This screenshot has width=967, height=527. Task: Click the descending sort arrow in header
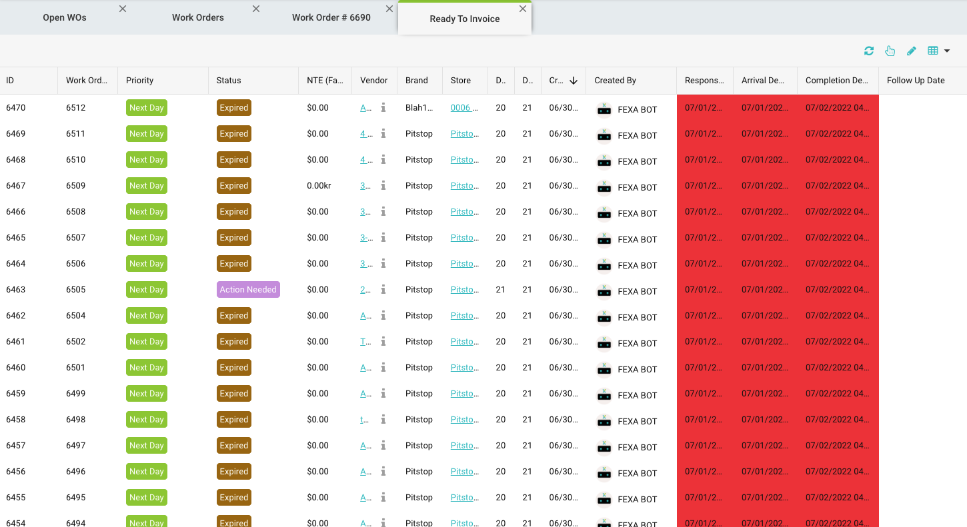tap(574, 81)
